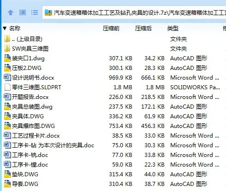Click the icon of 导套.DWG
226x191 pixels.
(x=7, y=184)
